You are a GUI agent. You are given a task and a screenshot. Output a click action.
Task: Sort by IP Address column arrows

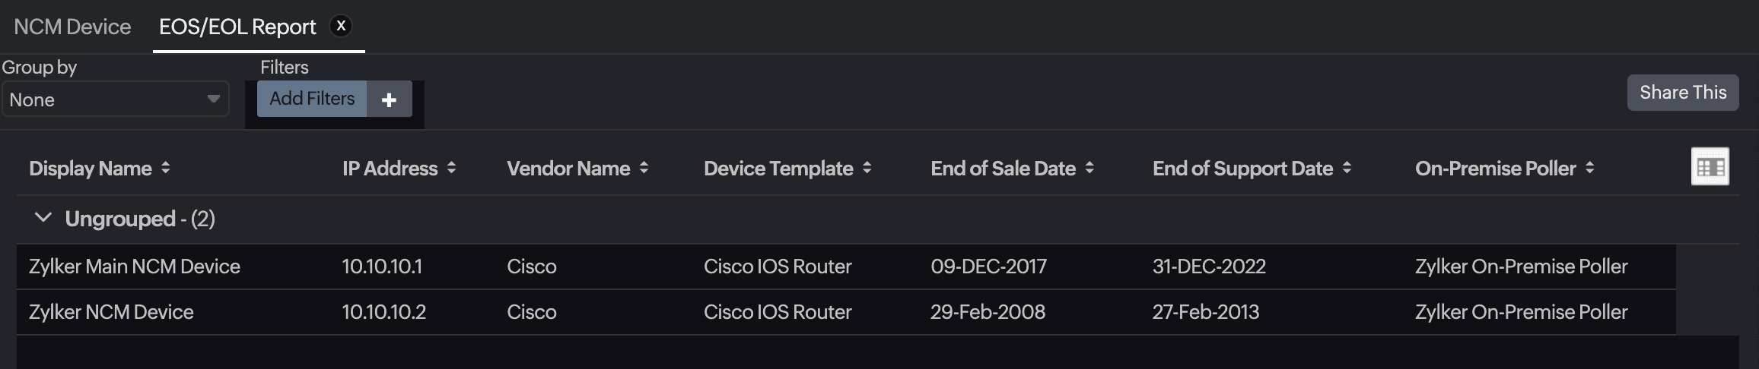click(x=451, y=169)
